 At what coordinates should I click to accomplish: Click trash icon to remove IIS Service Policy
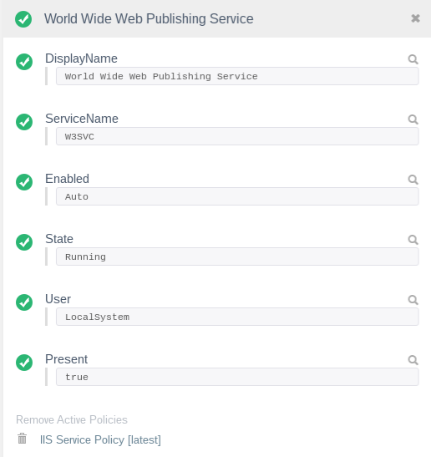point(23,439)
